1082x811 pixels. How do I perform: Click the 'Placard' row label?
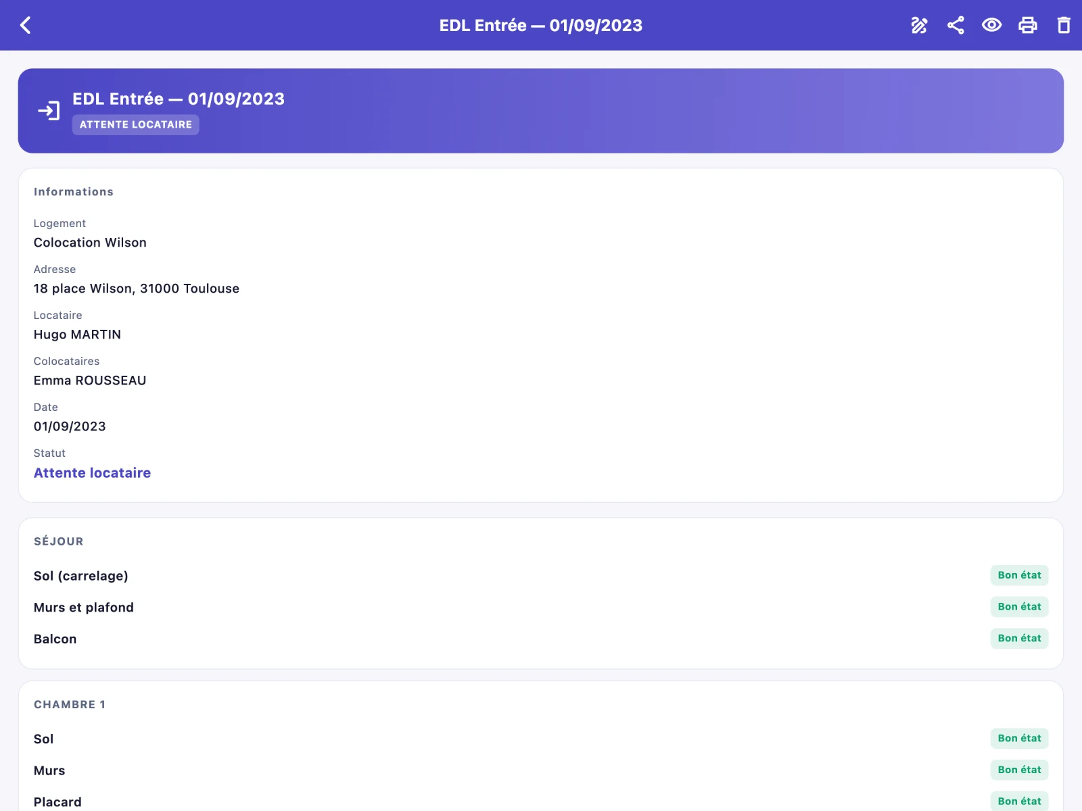point(57,802)
